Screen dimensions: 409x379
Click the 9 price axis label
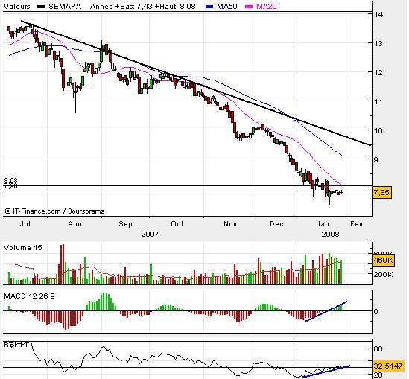[376, 159]
